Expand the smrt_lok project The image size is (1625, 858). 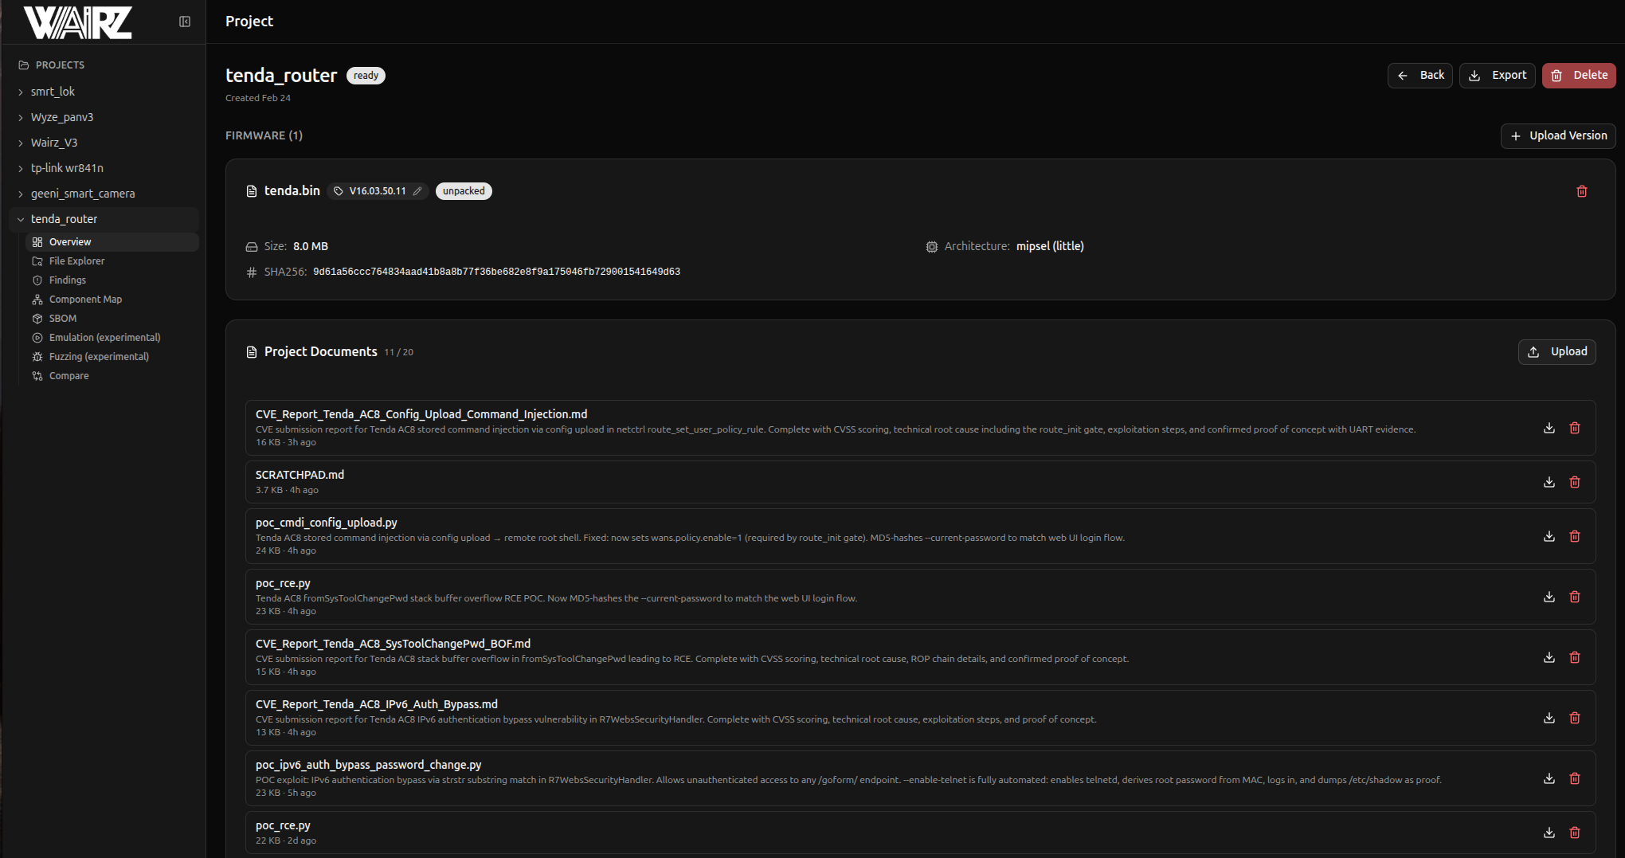(x=21, y=92)
